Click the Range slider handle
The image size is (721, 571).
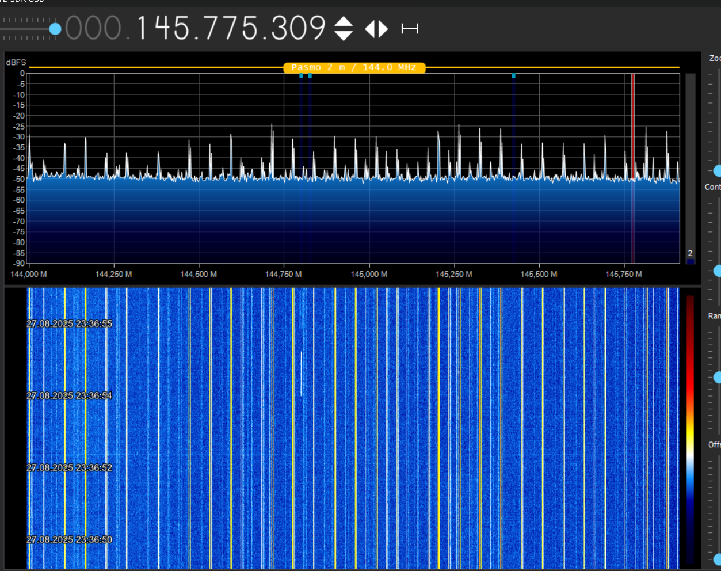click(717, 377)
